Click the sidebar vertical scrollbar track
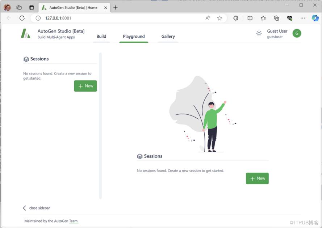 100,126
